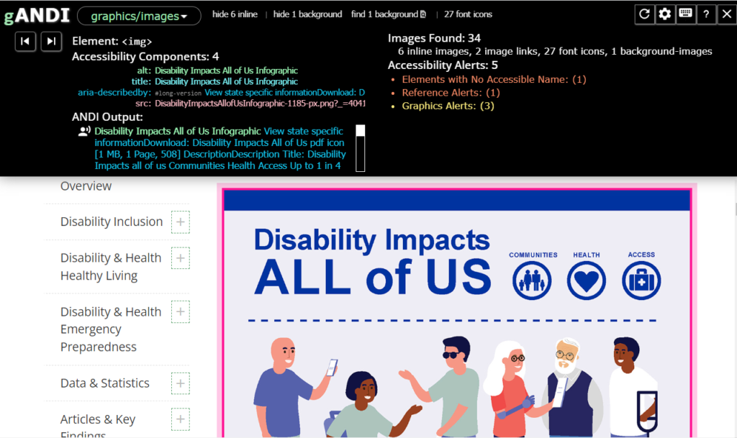The height and width of the screenshot is (438, 737).
Task: Select Overview in the sidebar navigation
Action: click(86, 186)
